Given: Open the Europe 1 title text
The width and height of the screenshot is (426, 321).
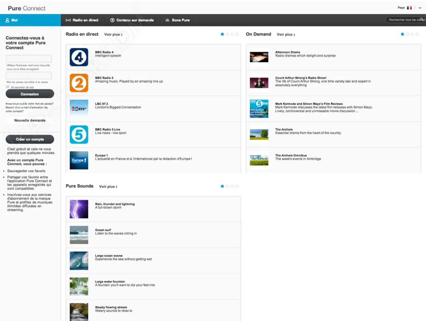Looking at the screenshot, I should [x=101, y=155].
